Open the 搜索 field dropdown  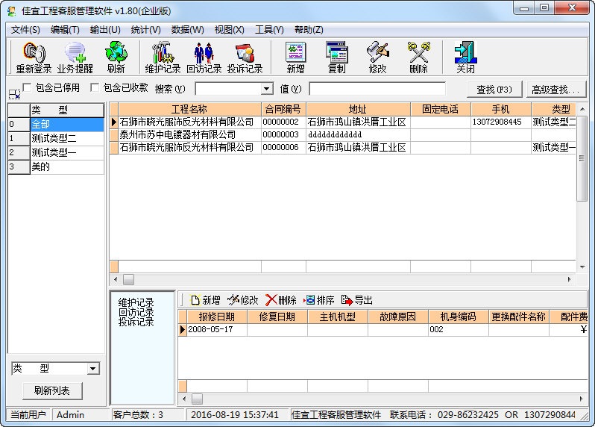pyautogui.click(x=267, y=89)
